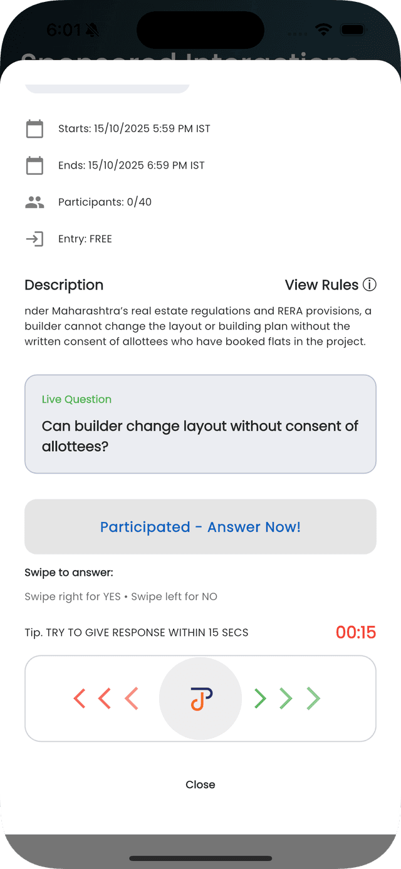This screenshot has width=401, height=869.
Task: Click the Entry login arrow icon
Action: [x=34, y=239]
